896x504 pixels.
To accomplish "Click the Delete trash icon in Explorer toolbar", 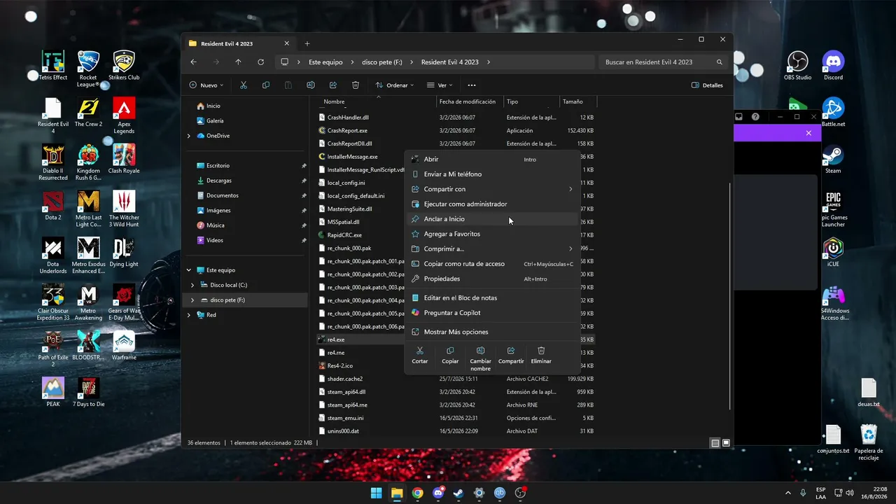I will pos(356,85).
